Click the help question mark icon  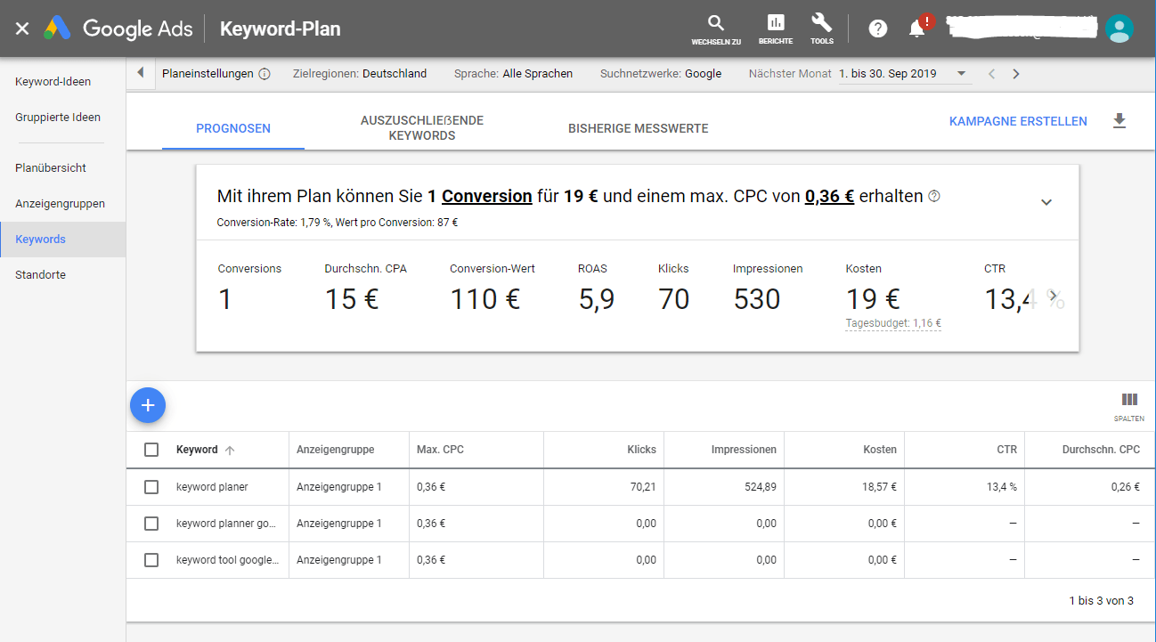pos(878,28)
